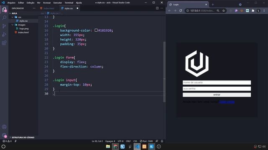Click the errors and warnings status indicator
The width and height of the screenshot is (268, 150).
(7, 141)
